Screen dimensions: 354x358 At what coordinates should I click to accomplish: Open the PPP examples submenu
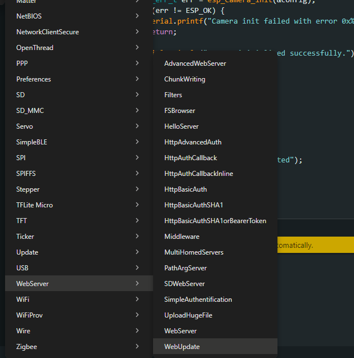click(79, 64)
